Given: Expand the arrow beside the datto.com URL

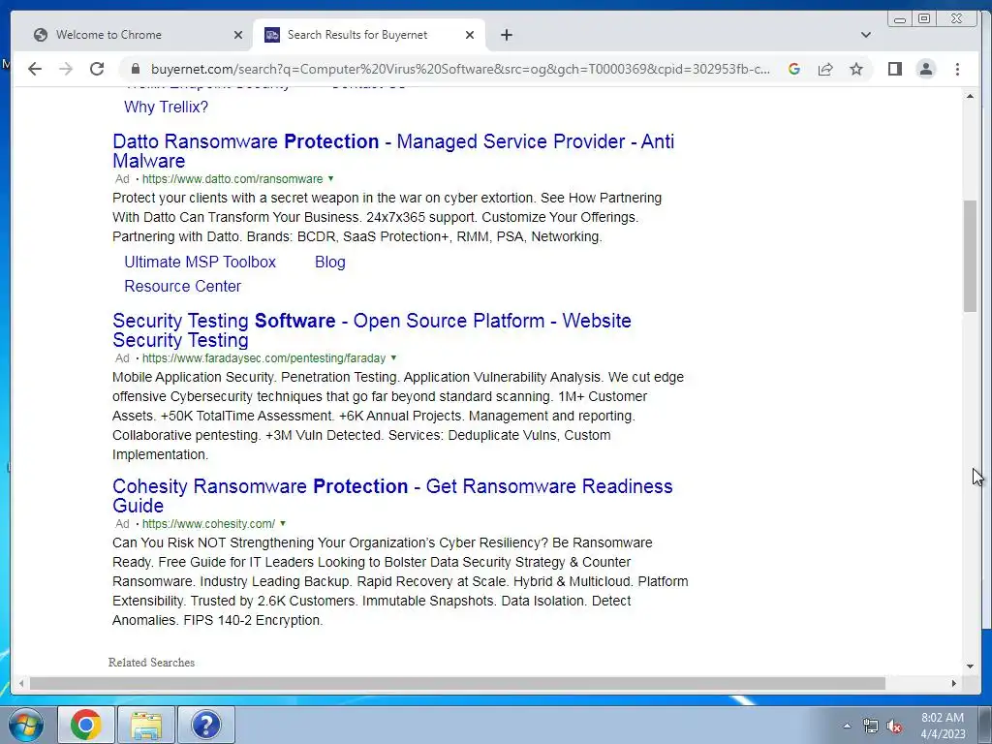Looking at the screenshot, I should [330, 178].
